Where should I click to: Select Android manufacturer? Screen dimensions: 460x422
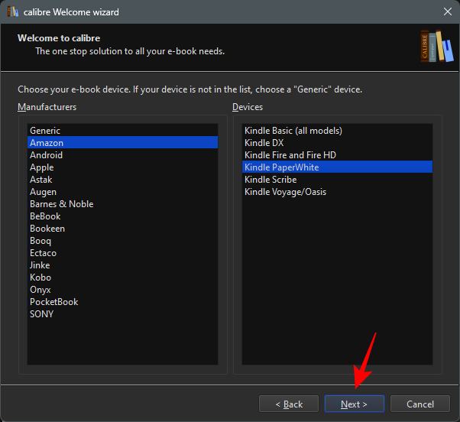46,155
